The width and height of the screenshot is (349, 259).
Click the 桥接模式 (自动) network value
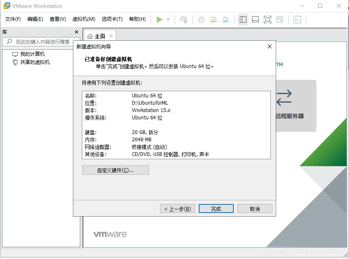(149, 147)
